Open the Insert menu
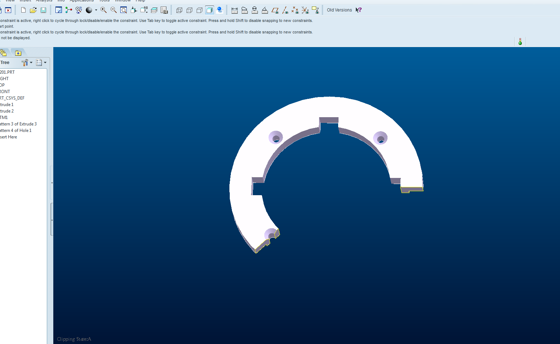This screenshot has width=560, height=344. pyautogui.click(x=25, y=1)
